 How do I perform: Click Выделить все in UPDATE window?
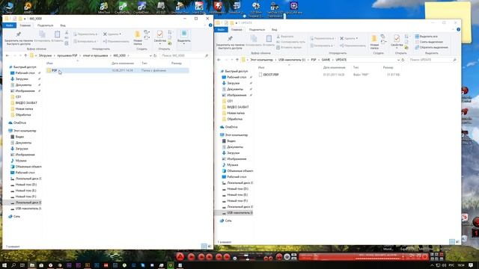(x=426, y=37)
